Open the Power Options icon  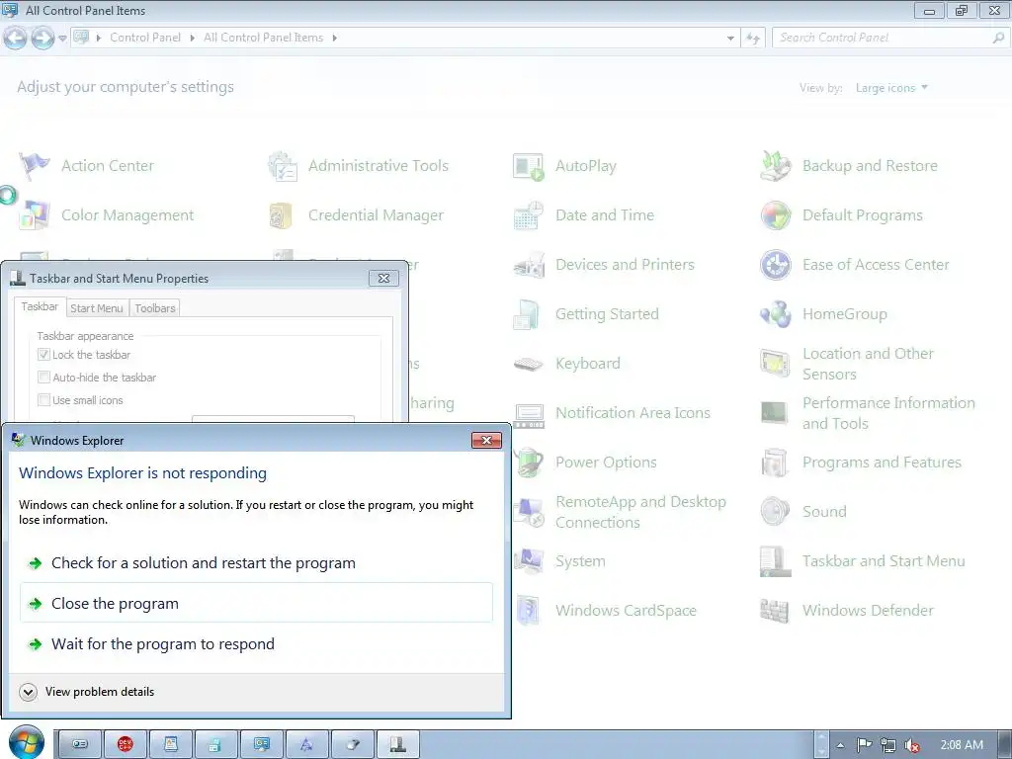(529, 463)
